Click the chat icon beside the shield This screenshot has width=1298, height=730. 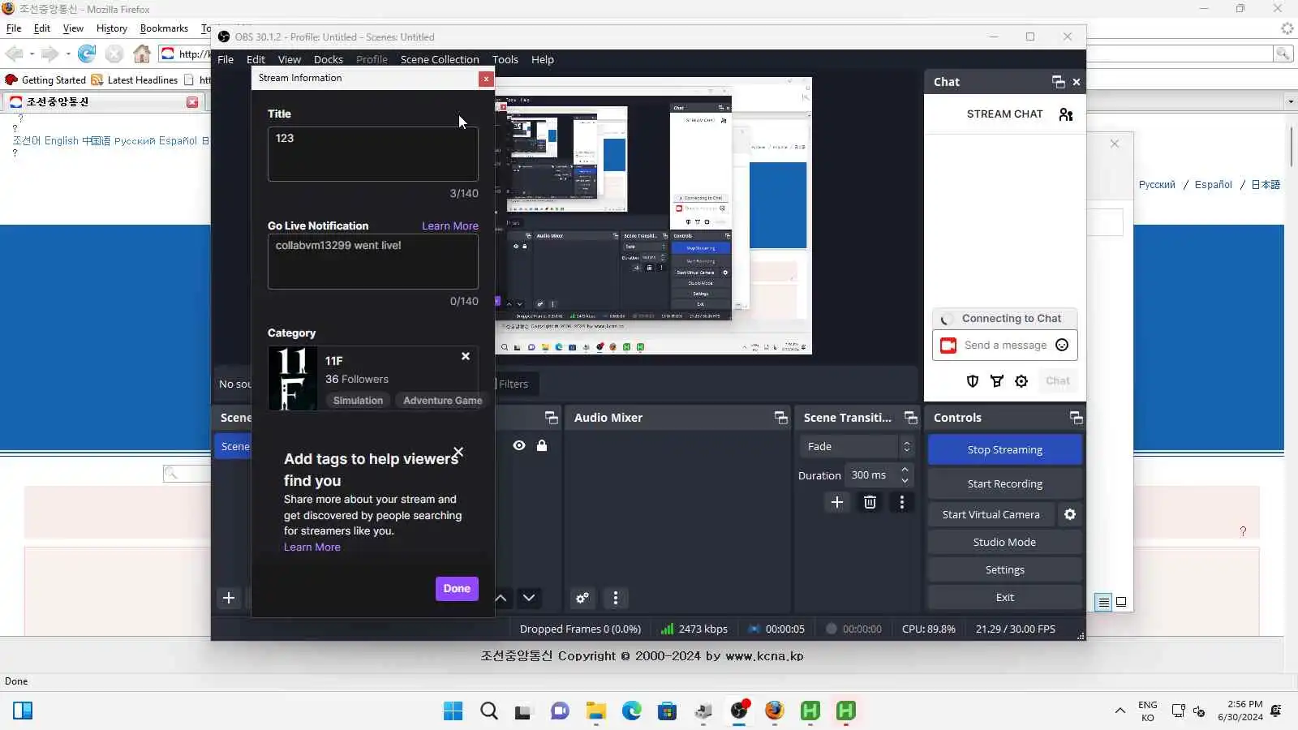[x=997, y=381]
